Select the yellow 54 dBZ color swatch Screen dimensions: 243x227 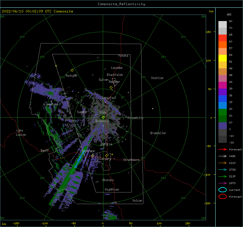tap(222, 58)
